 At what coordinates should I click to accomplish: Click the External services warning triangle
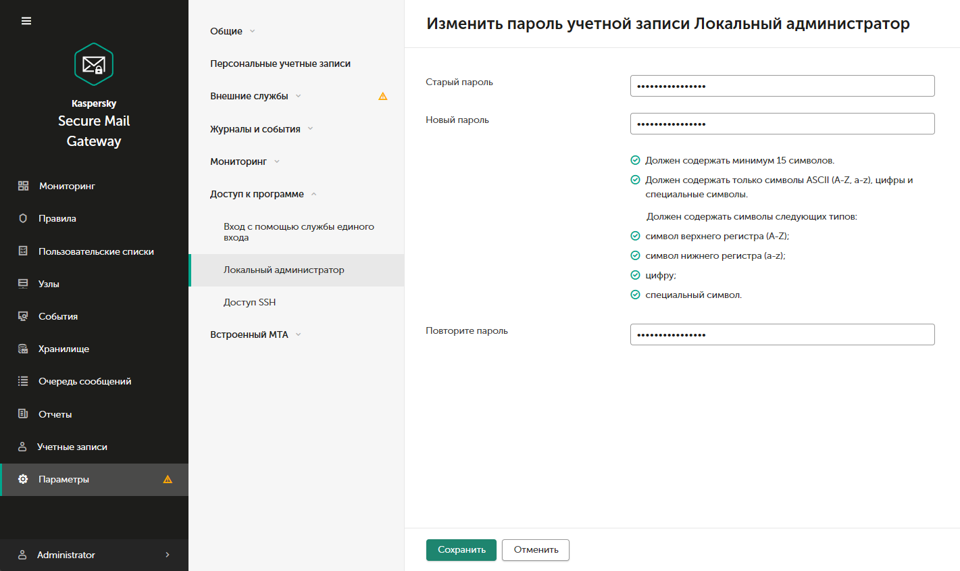[383, 96]
